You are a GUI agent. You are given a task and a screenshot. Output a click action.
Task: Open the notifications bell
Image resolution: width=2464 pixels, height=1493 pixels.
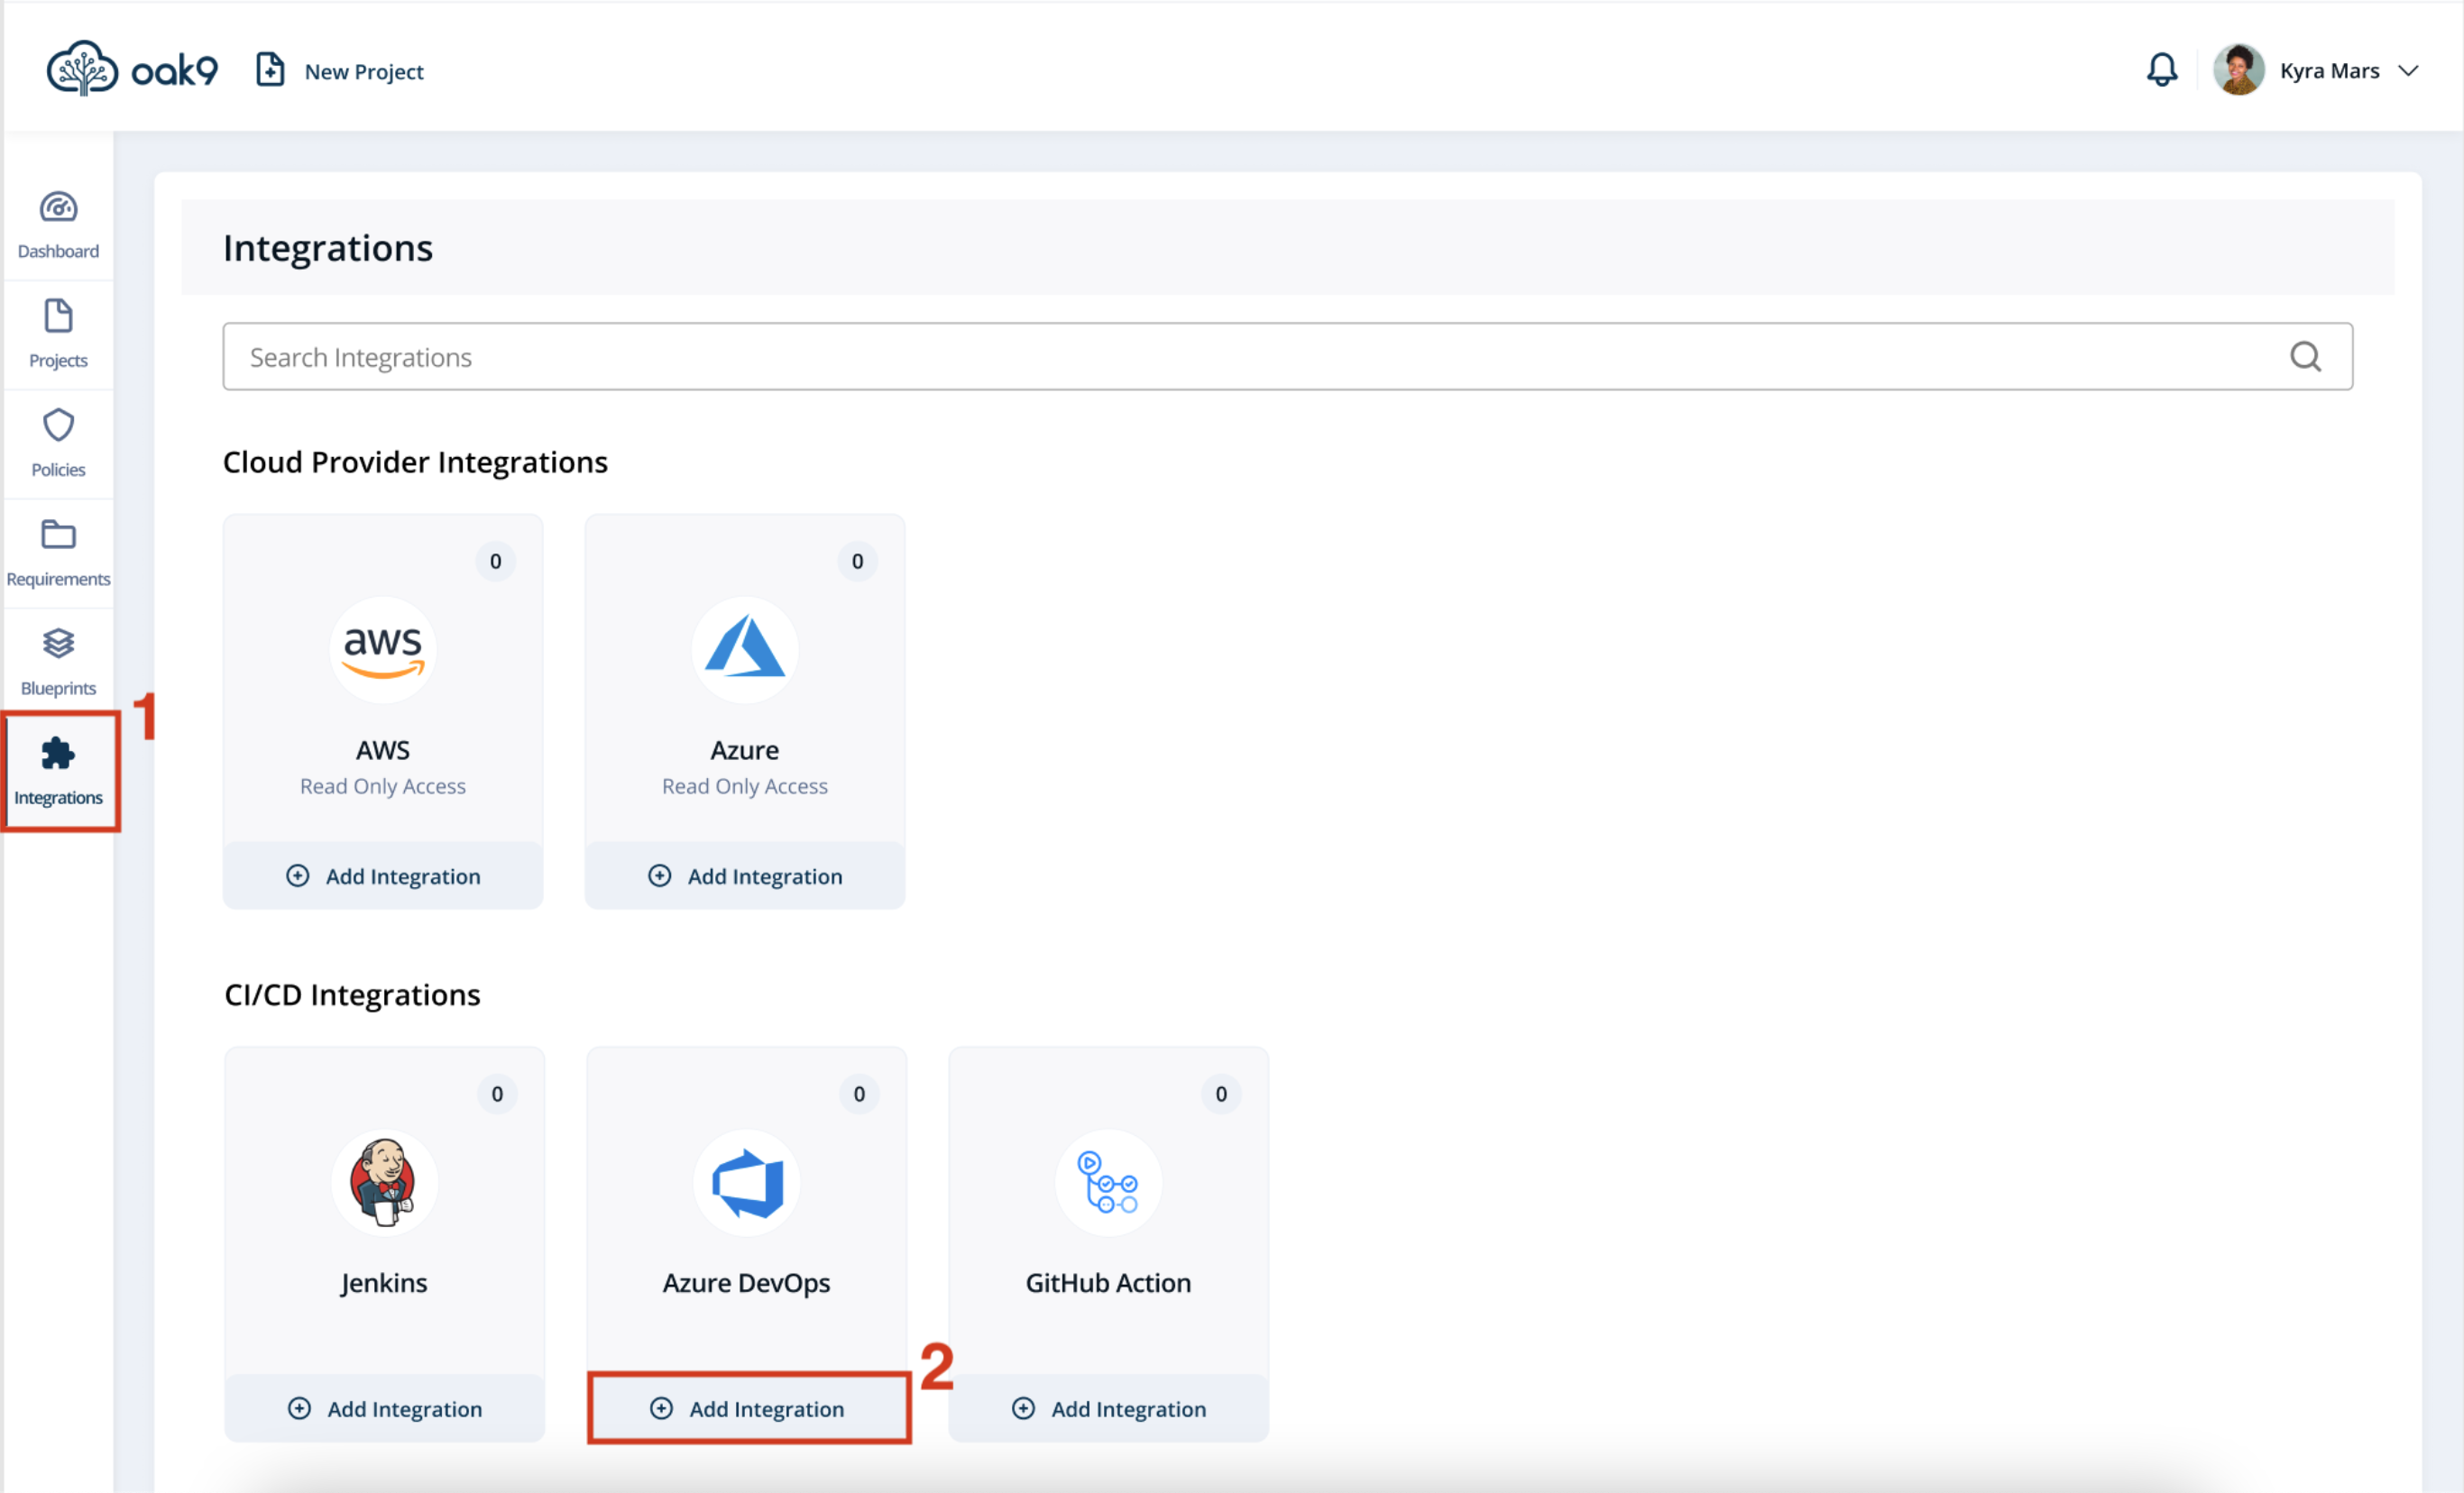[x=2162, y=70]
